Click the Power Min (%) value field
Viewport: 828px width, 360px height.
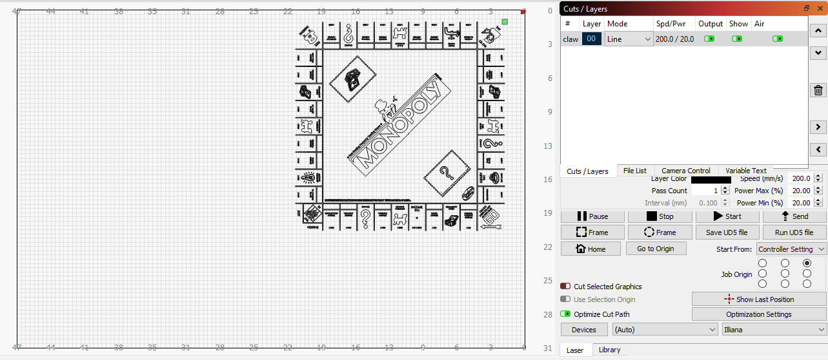point(801,203)
